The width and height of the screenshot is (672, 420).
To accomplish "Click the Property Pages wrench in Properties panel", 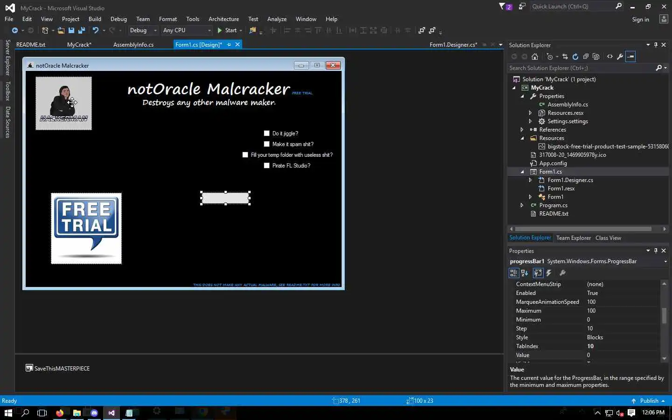I will coord(562,273).
